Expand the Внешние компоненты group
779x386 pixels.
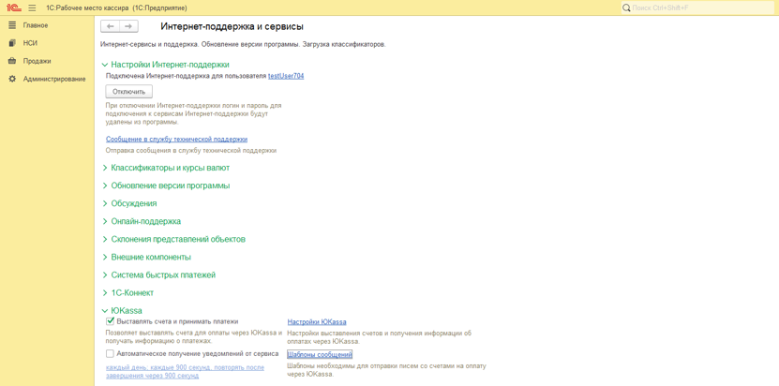click(146, 258)
